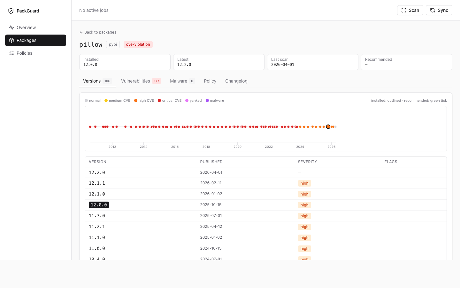This screenshot has width=460, height=288.
Task: Click the 2018 year label on timeline
Action: [x=206, y=147]
